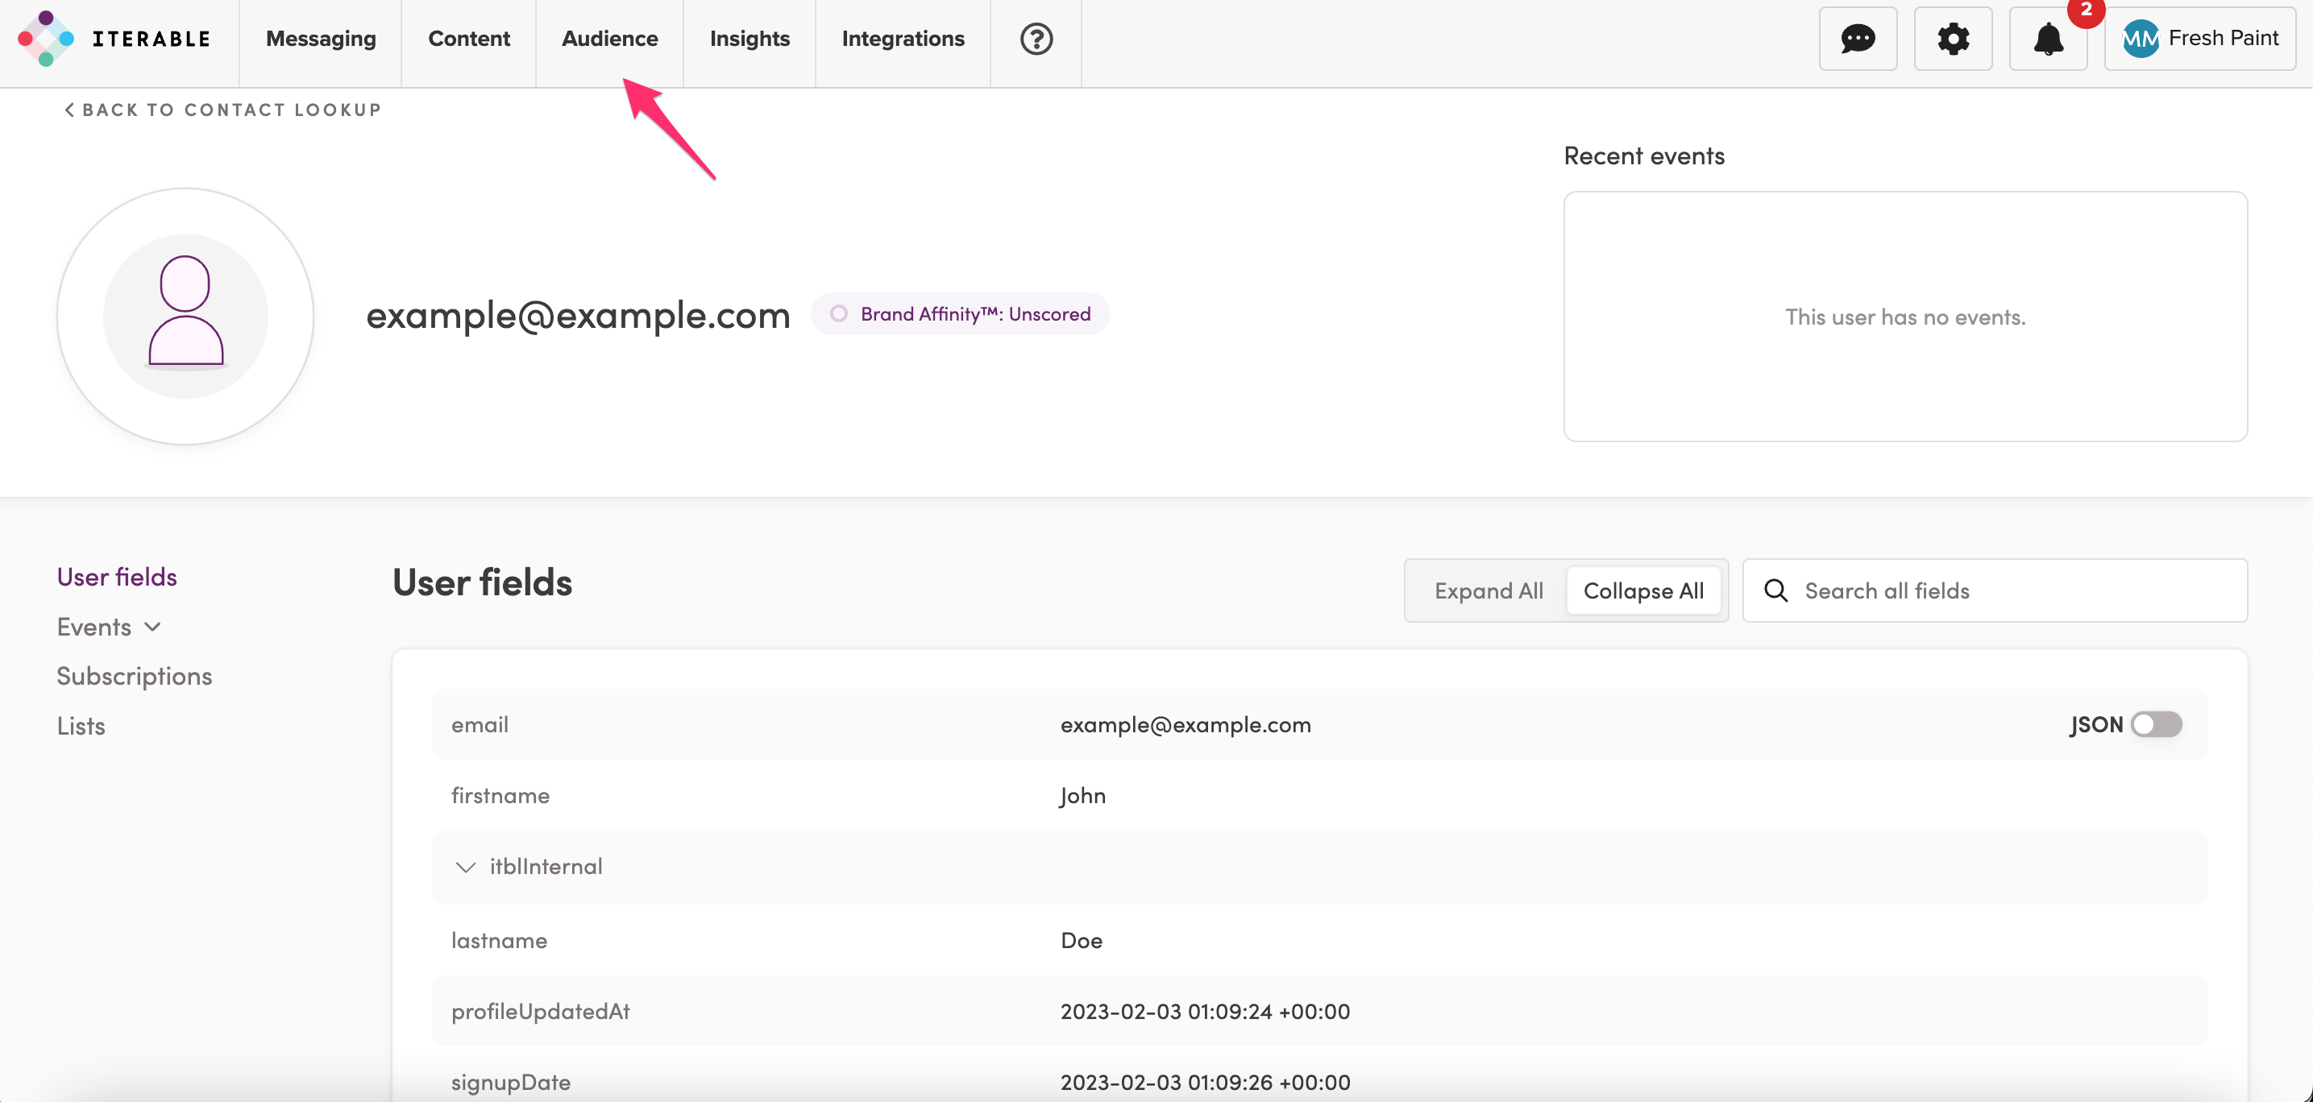The width and height of the screenshot is (2313, 1102).
Task: Expand the Events sidebar section
Action: click(x=108, y=627)
